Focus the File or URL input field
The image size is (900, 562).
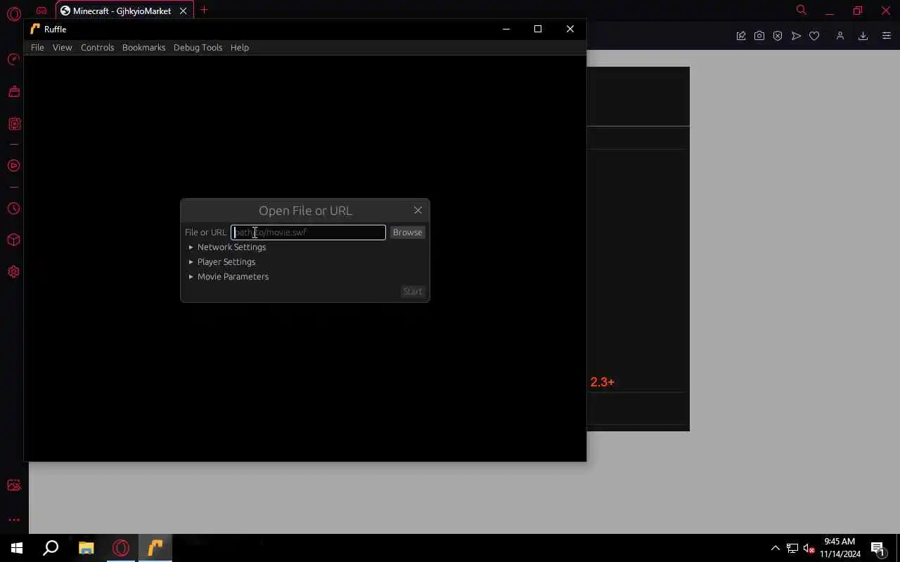[308, 233]
